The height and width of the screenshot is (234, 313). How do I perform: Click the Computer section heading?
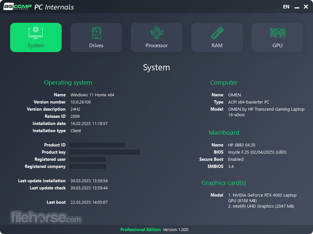pyautogui.click(x=224, y=83)
